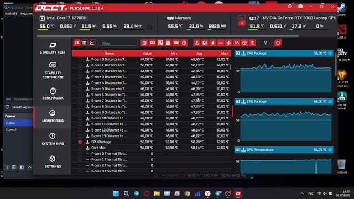The image size is (354, 199).
Task: Open OCCT Settings
Action: pyautogui.click(x=53, y=162)
